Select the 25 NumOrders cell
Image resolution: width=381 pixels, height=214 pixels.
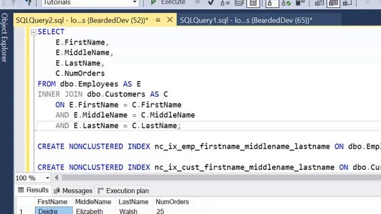173,210
